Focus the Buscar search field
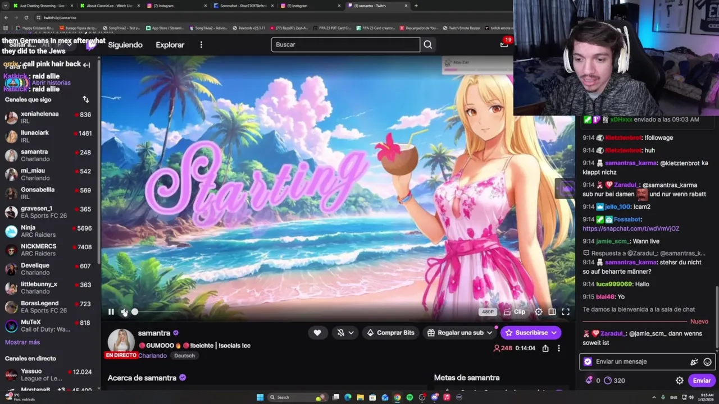 tap(345, 44)
